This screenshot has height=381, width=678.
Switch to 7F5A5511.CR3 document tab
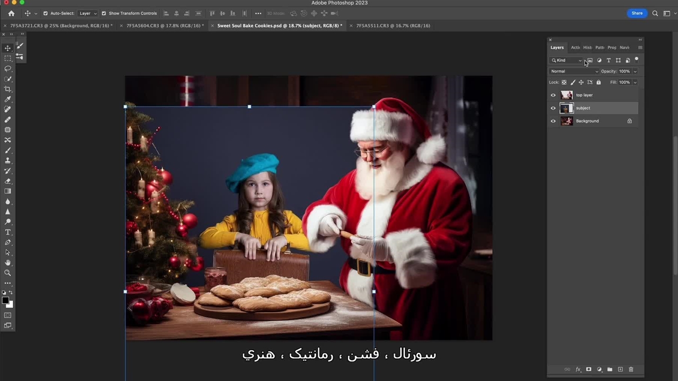pos(392,25)
